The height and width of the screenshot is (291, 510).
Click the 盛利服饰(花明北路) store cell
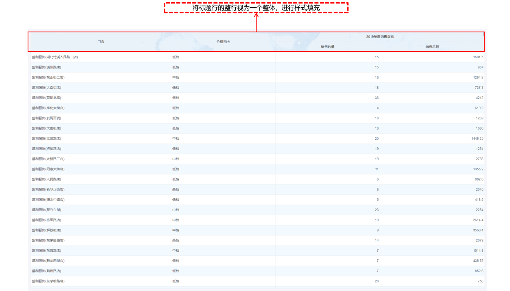(46, 98)
